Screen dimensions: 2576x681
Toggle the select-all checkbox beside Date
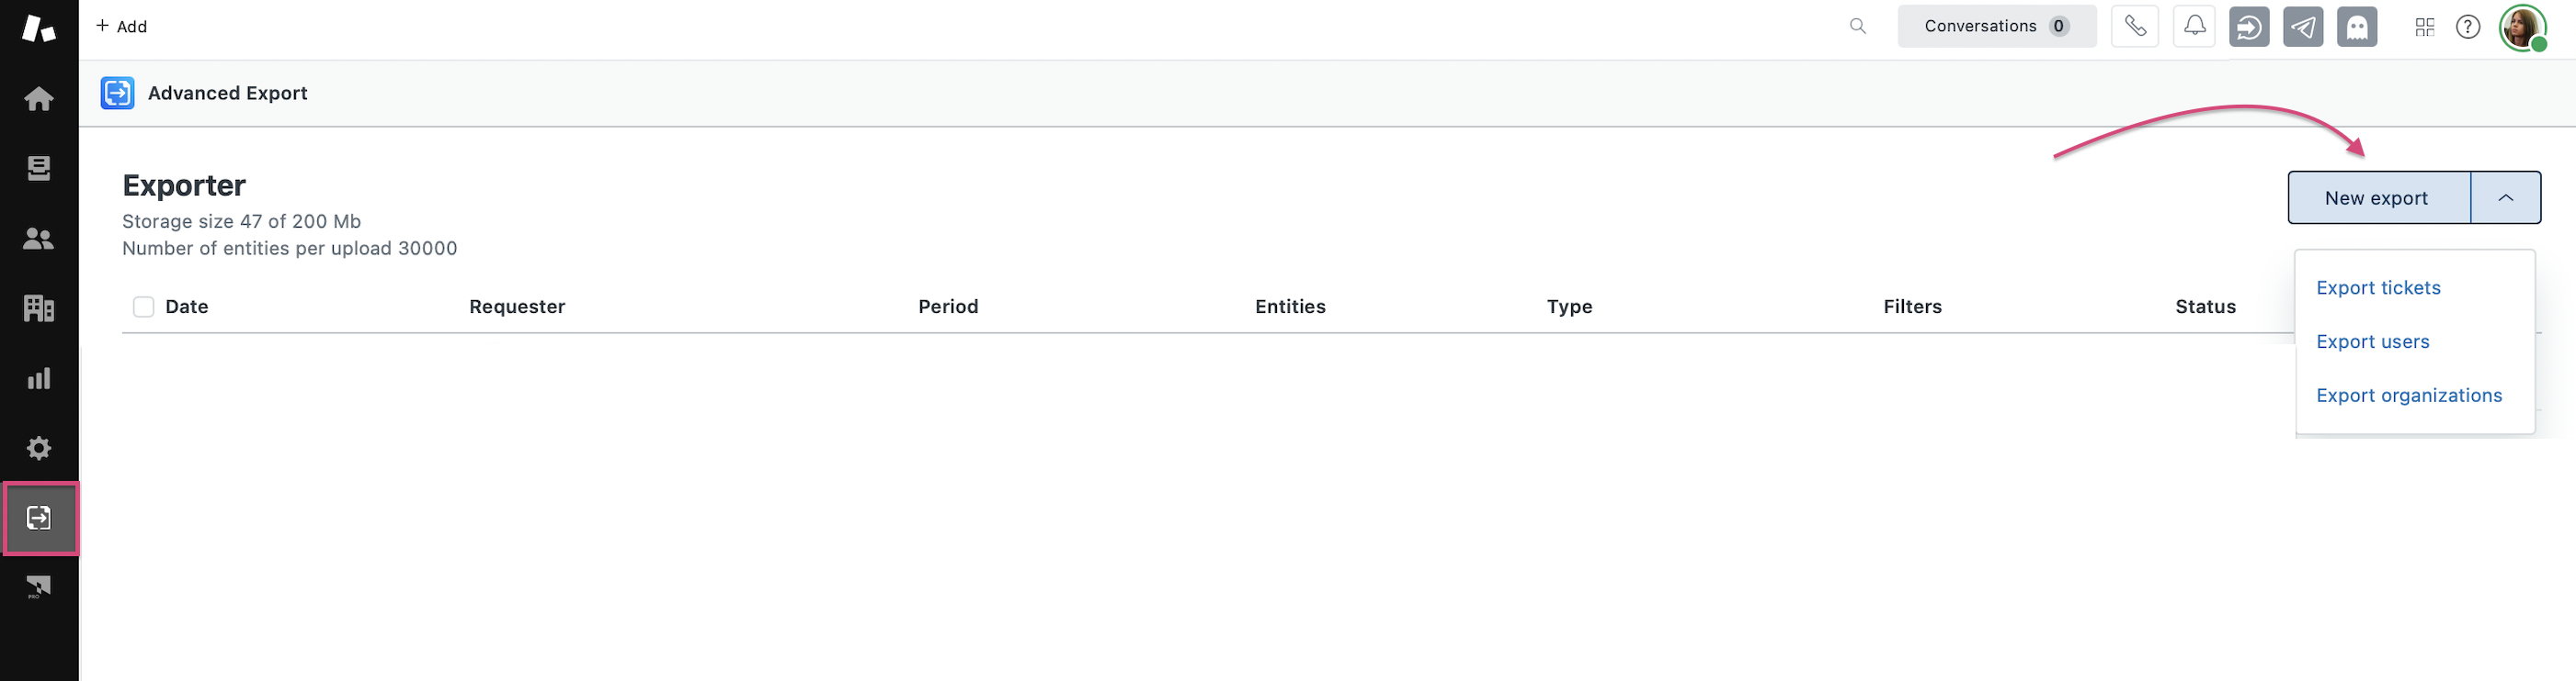pyautogui.click(x=144, y=307)
